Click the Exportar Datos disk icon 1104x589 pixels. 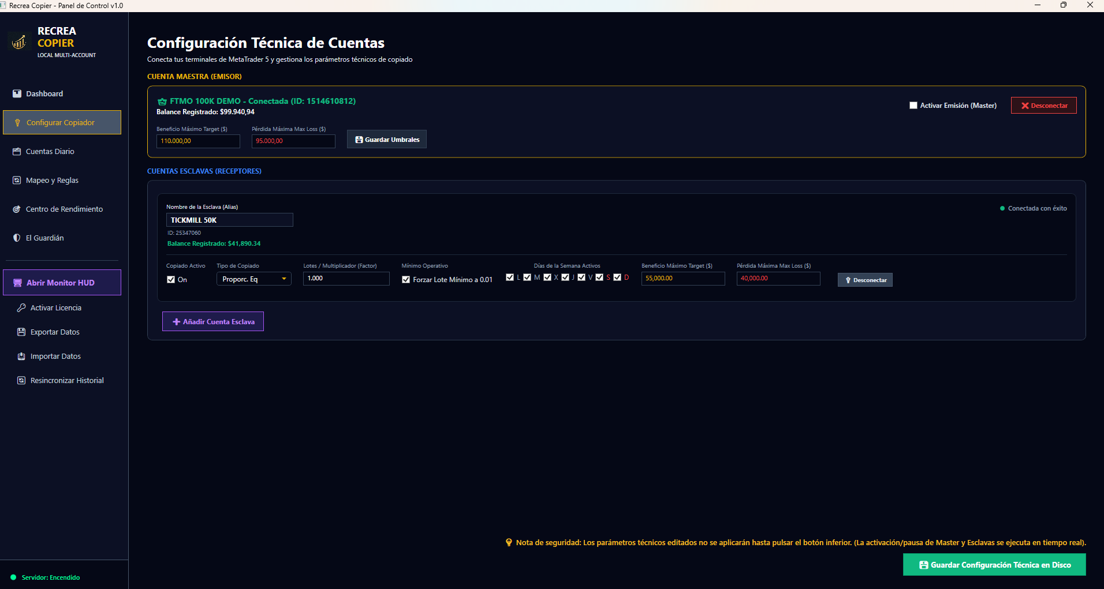pyautogui.click(x=21, y=332)
